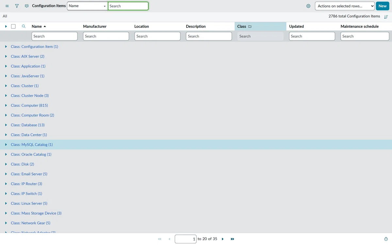Go to first page arrow
The image size is (392, 245).
tap(159, 239)
